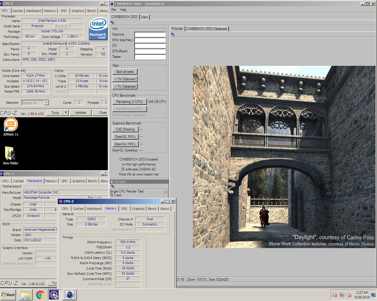
Task: Click the Intel Pentium 4 530 name field
Action: point(52,21)
